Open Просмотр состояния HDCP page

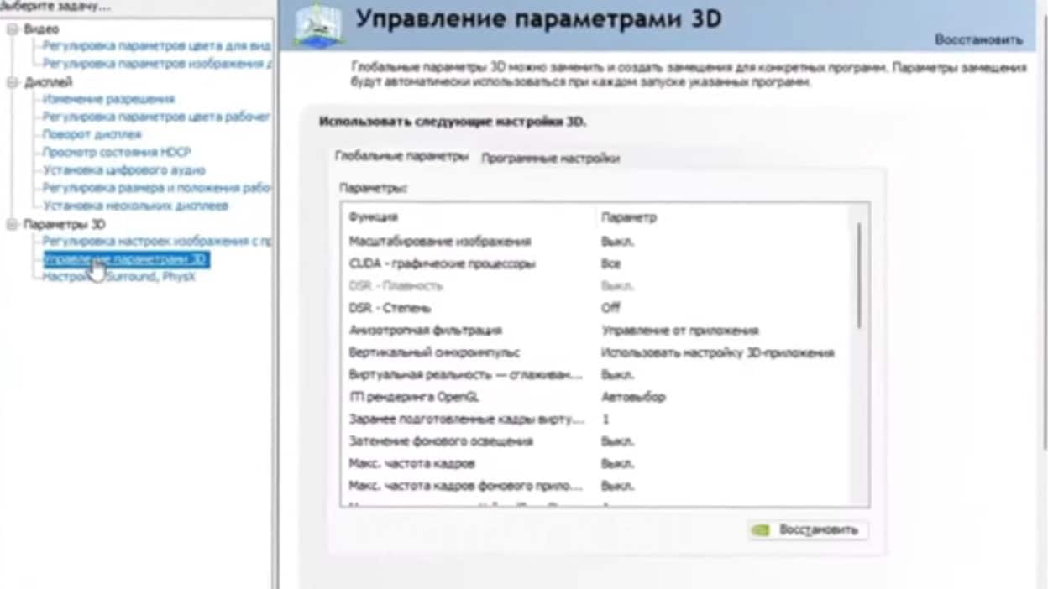tap(117, 152)
